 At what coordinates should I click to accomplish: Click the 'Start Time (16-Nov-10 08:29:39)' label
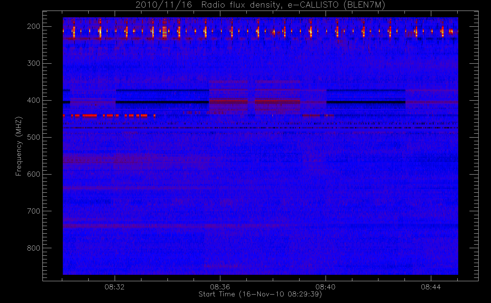tap(260, 294)
